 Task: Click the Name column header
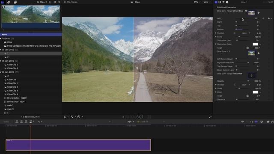click(31, 35)
